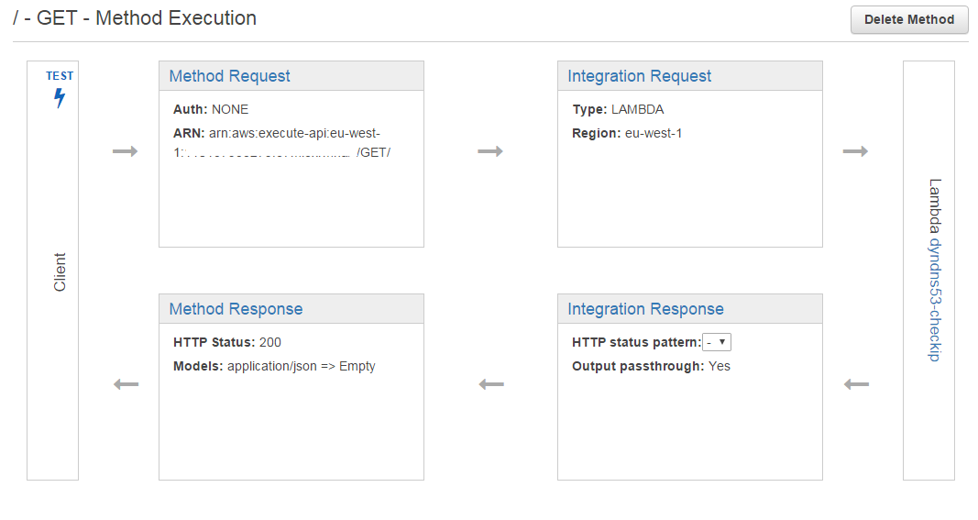Click the arrow from Integration Request to Lambda

pos(855,151)
